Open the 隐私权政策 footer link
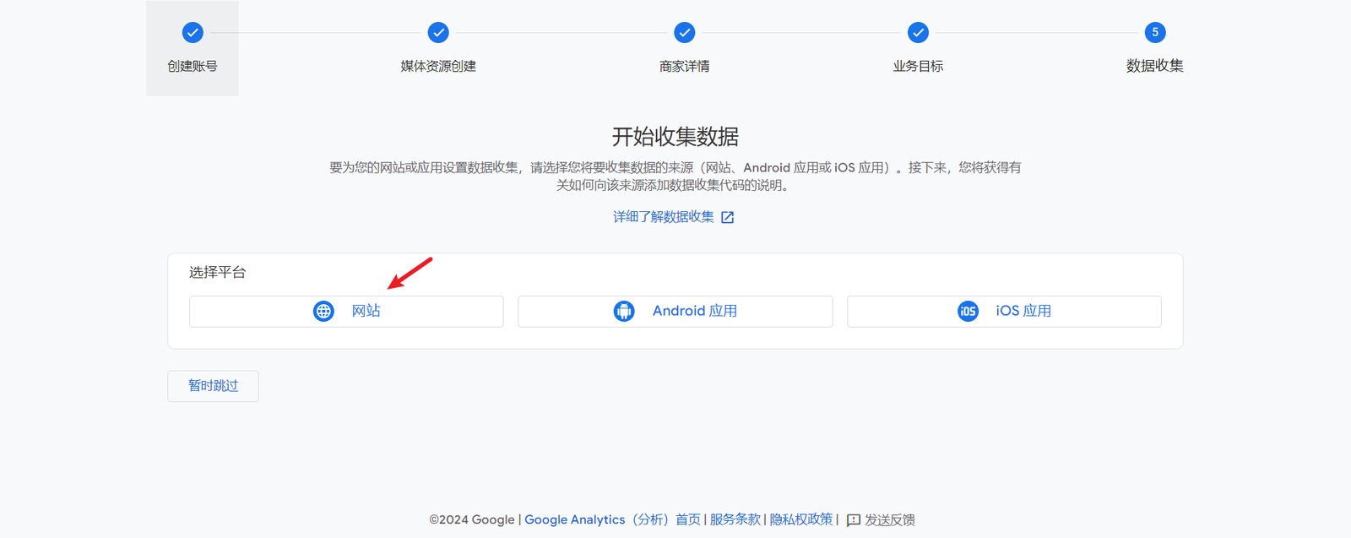 point(801,519)
